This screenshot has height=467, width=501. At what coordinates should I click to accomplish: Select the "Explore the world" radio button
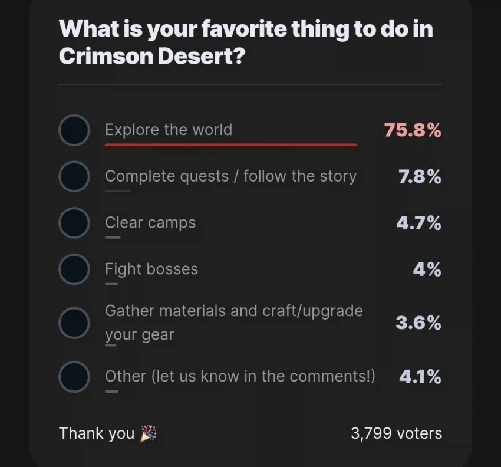pos(74,130)
